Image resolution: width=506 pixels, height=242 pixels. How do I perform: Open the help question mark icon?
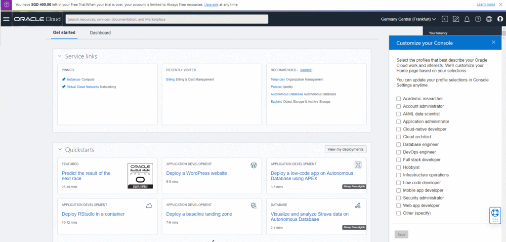point(478,19)
